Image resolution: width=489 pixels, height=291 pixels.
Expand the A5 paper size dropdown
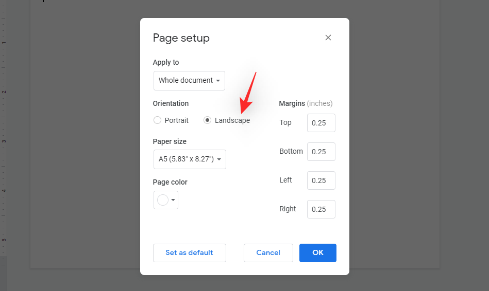[190, 159]
